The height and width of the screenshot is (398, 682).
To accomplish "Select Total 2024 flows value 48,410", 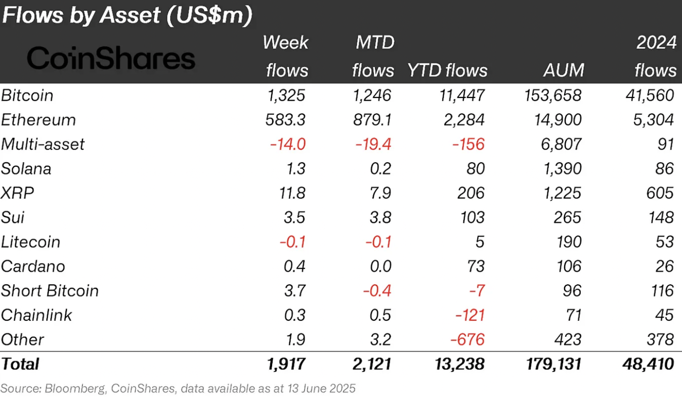I will (650, 364).
